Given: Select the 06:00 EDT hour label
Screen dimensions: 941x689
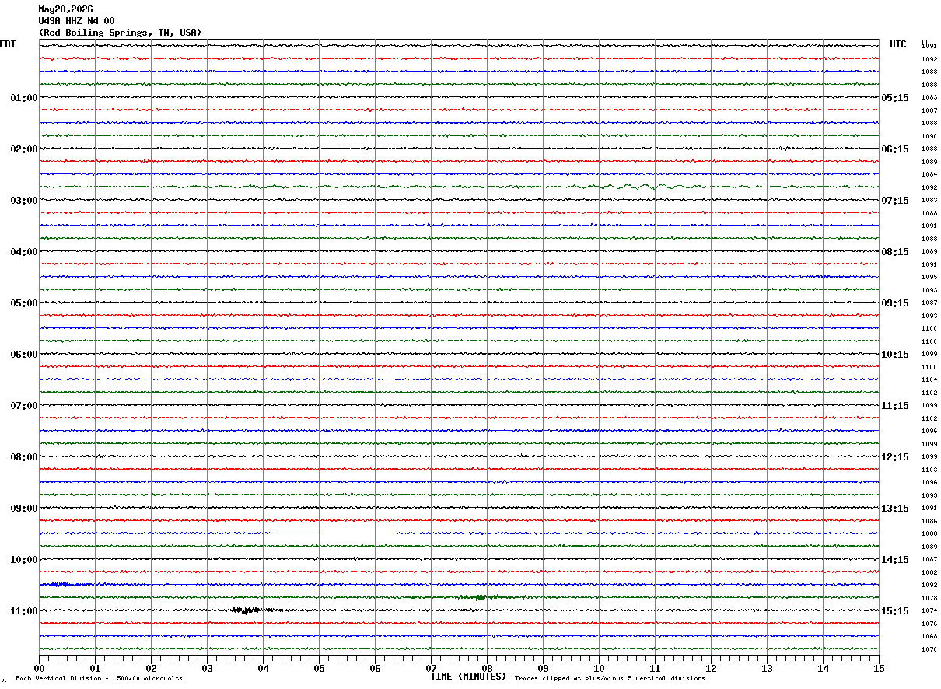Looking at the screenshot, I should (x=24, y=355).
